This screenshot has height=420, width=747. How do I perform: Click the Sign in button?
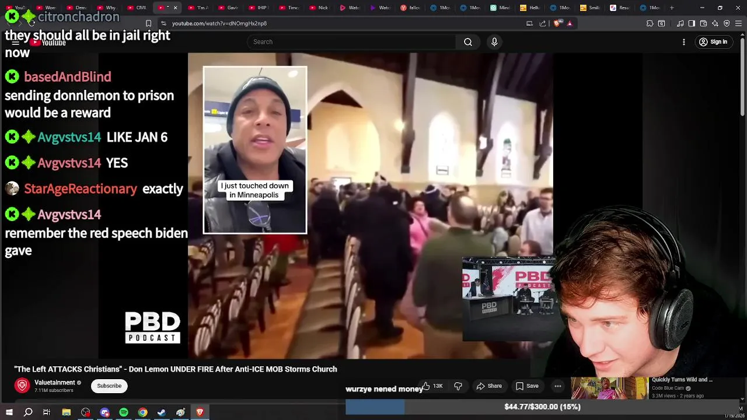click(713, 42)
